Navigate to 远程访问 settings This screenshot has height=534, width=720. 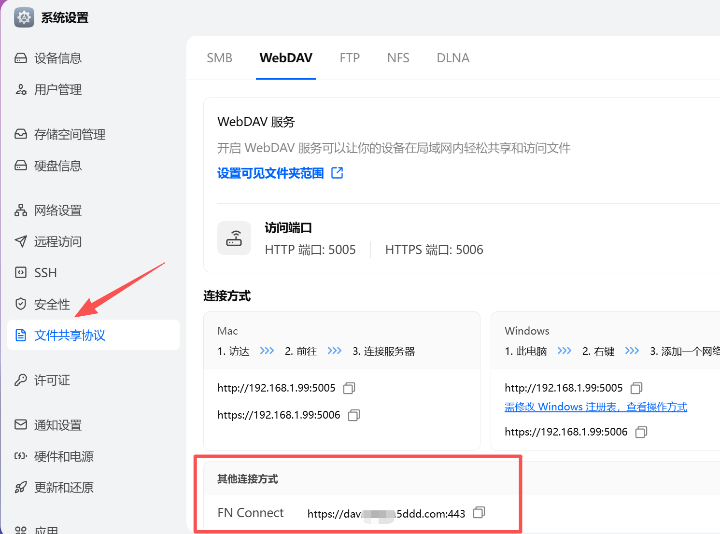point(58,242)
